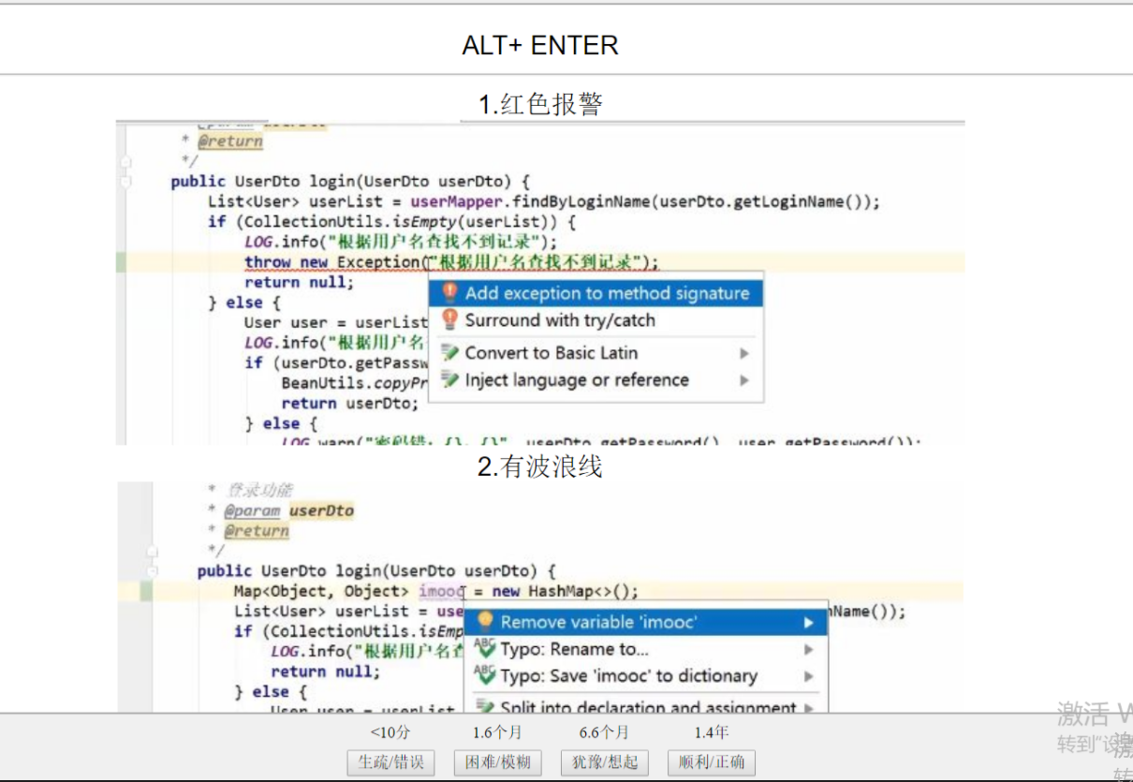Screen dimensions: 1133x782
Task: Click the red bulb icon beside Surround with try/catch
Action: (x=450, y=320)
